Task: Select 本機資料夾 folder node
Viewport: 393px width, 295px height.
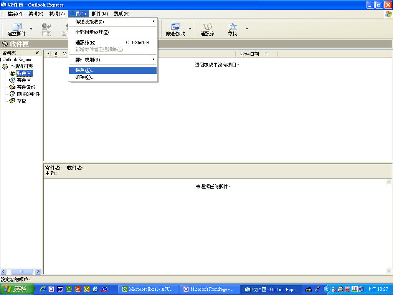Action: point(21,66)
